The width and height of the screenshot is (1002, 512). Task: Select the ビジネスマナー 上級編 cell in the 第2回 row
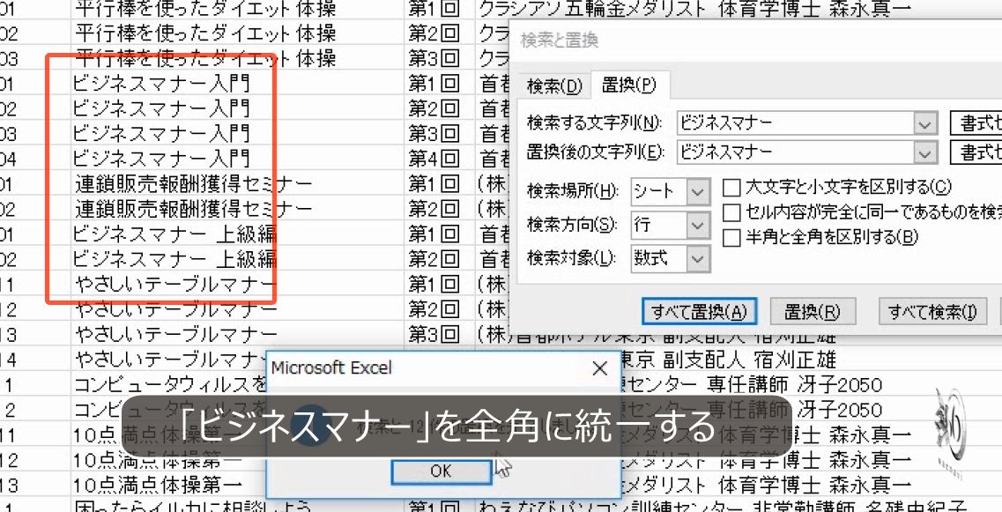(237, 259)
